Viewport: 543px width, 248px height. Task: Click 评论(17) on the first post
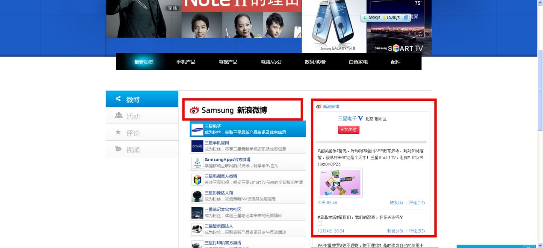pyautogui.click(x=417, y=203)
